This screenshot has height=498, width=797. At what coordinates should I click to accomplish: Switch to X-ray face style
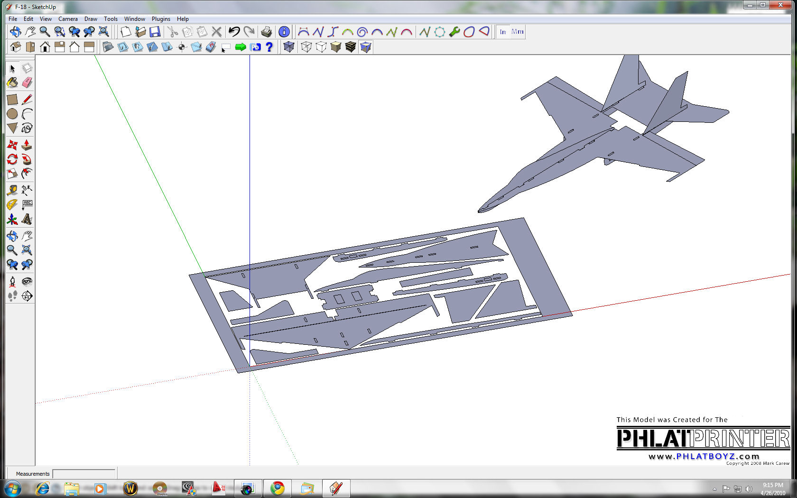[289, 47]
